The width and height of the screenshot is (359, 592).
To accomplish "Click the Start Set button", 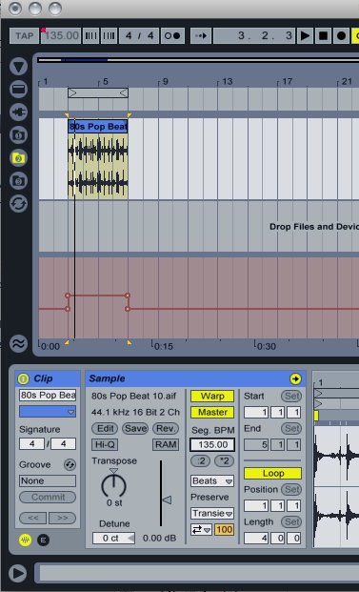I will click(x=291, y=396).
